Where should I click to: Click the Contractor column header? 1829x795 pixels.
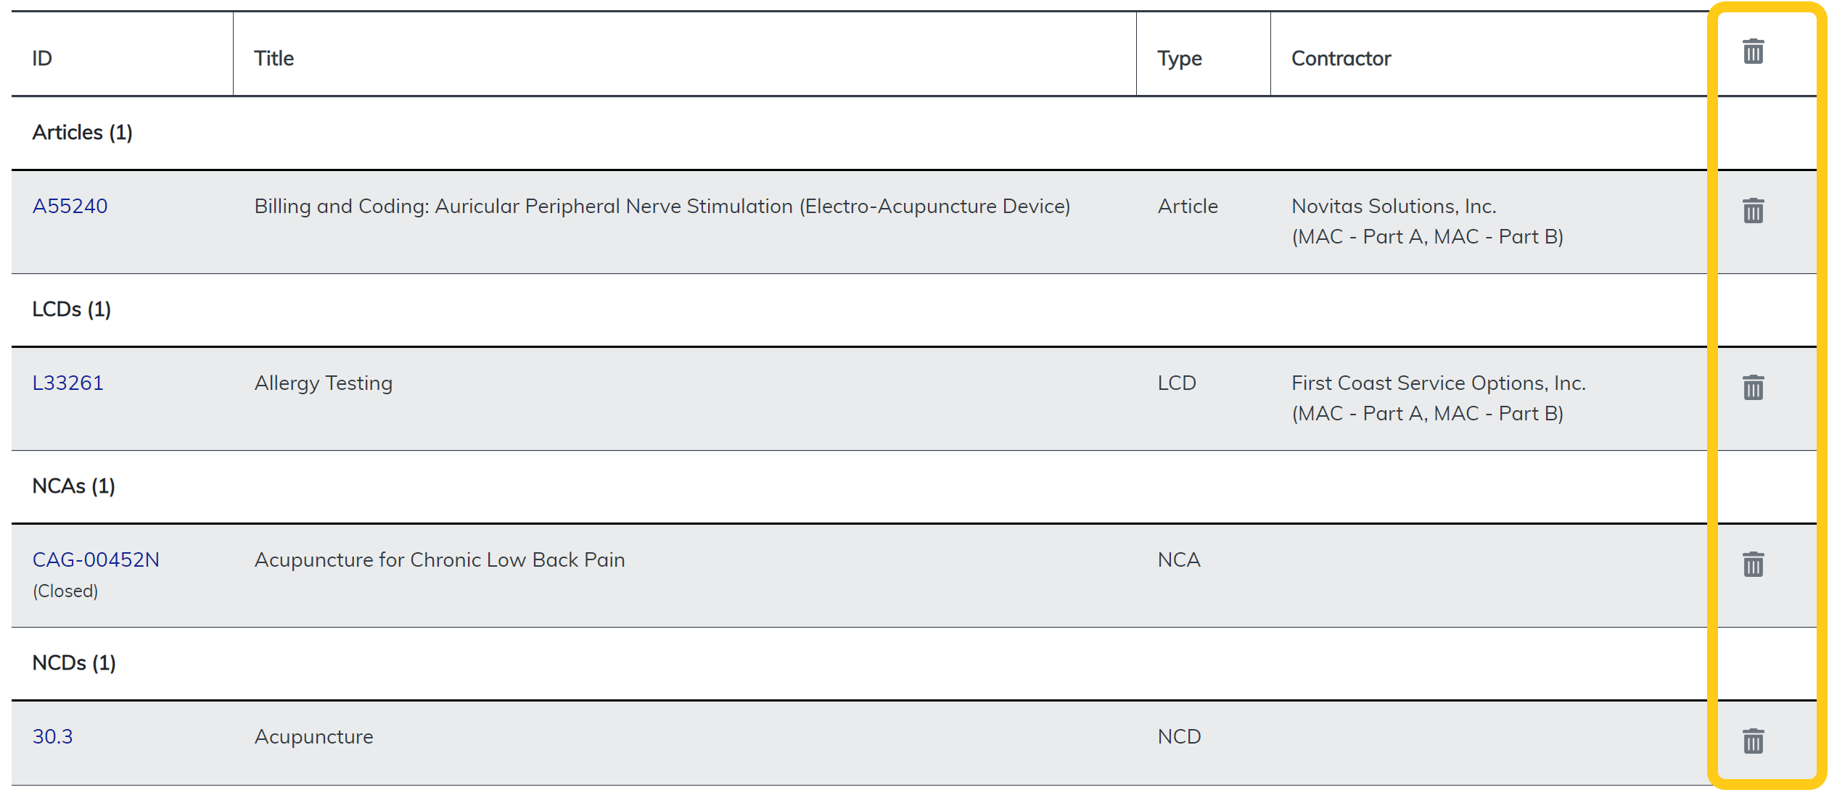coord(1341,59)
